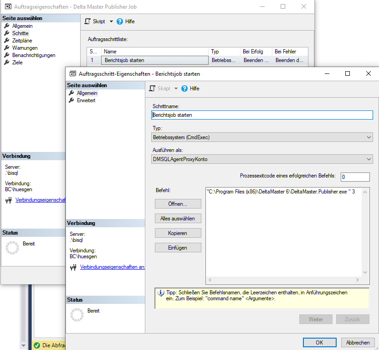Image resolution: width=379 pixels, height=350 pixels.
Task: Click the Öffnen... button
Action: (178, 204)
